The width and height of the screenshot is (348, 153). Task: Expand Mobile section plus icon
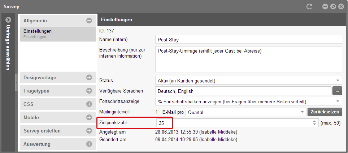click(89, 117)
